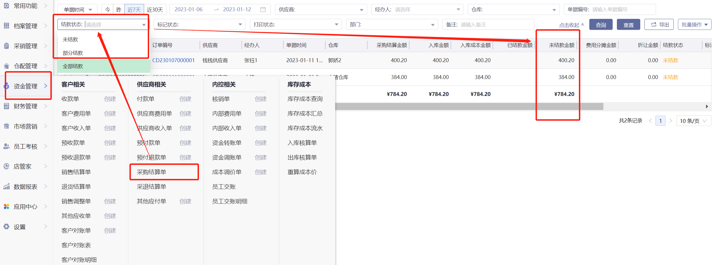Click the 采销管理 clipboard icon
Screen dimensions: 712x265
[6, 46]
